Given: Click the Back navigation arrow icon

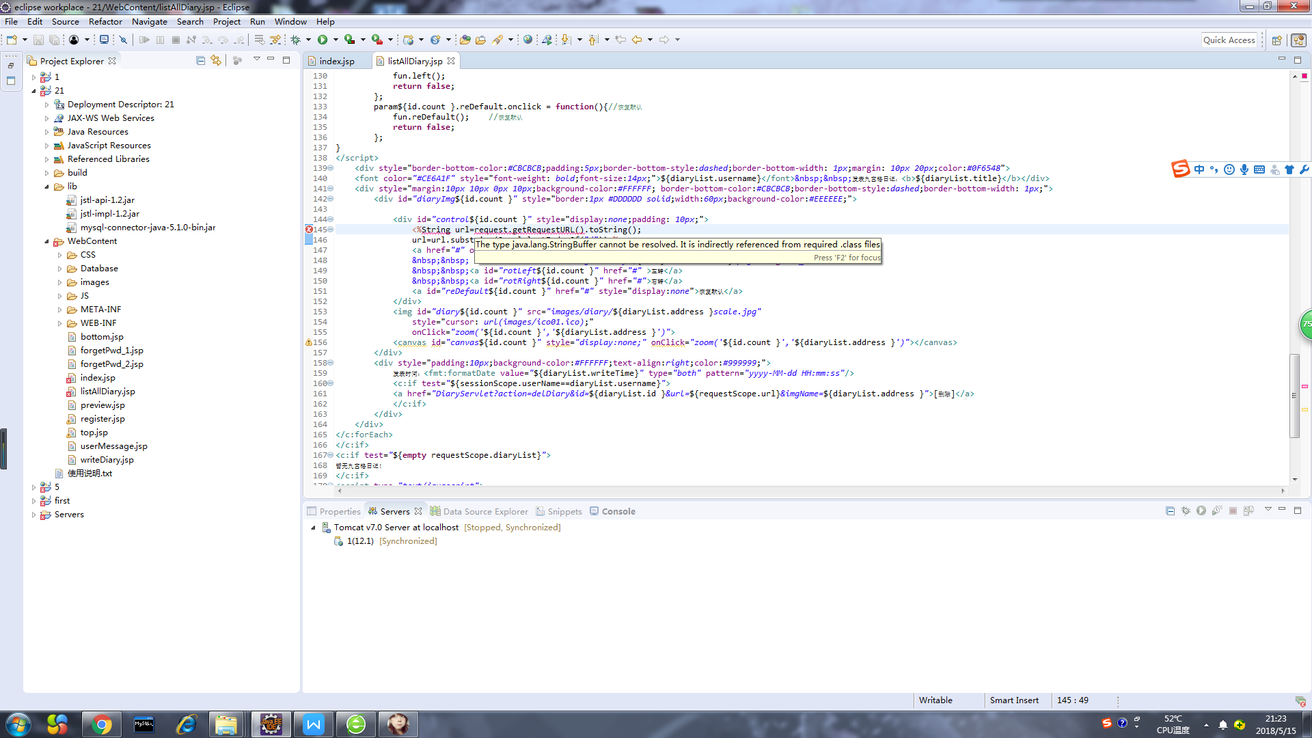Looking at the screenshot, I should pos(637,40).
